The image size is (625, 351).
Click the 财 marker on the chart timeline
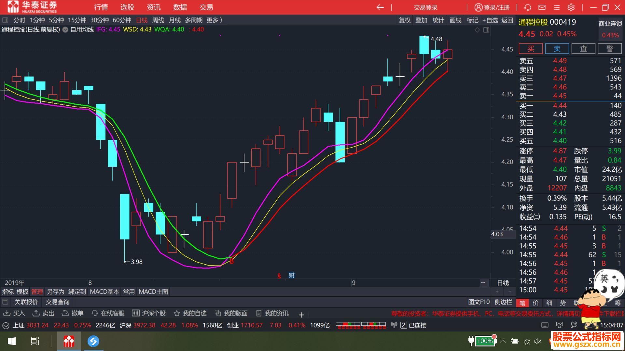291,275
